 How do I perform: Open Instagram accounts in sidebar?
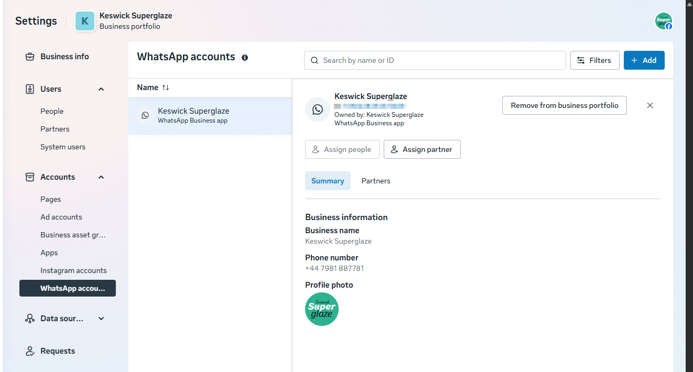tap(73, 270)
